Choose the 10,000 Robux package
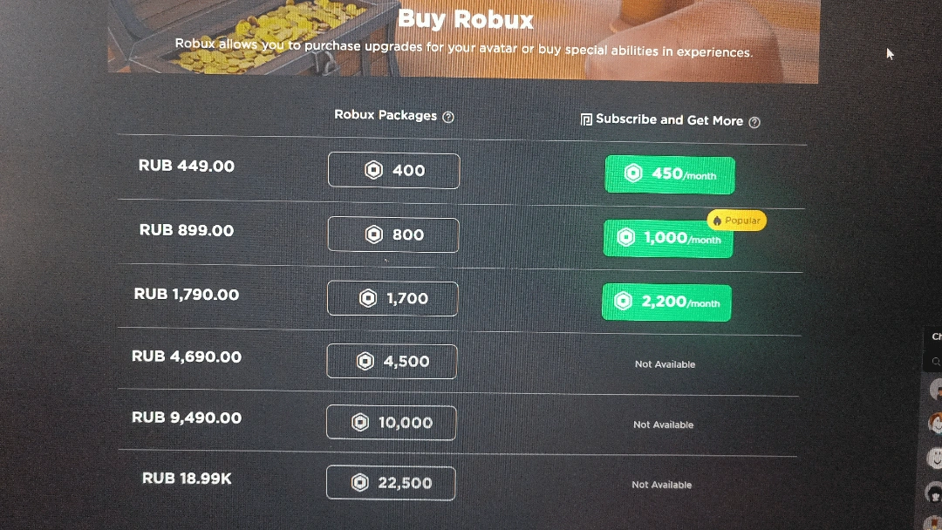 tap(391, 423)
